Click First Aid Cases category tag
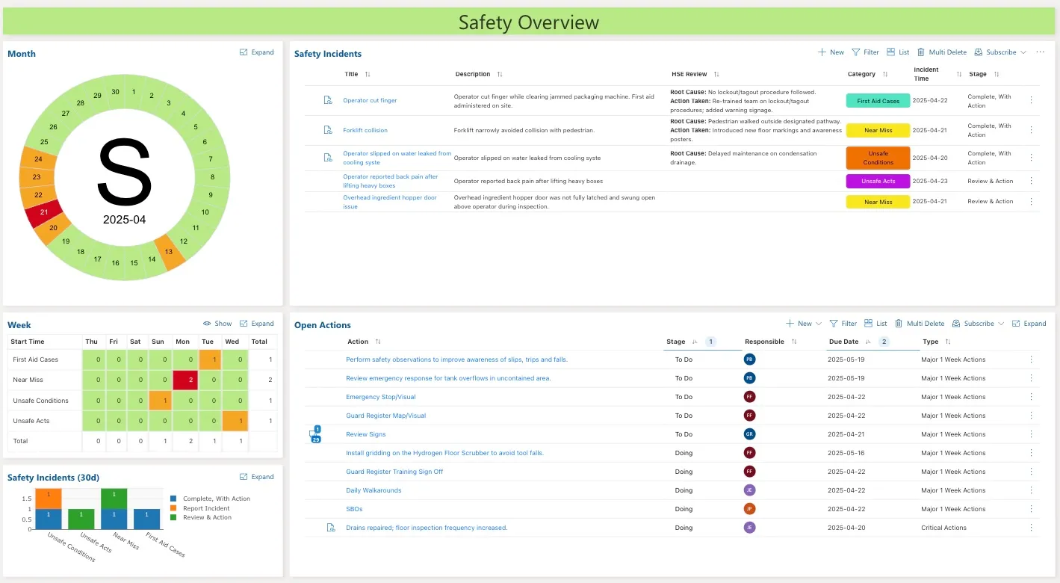The image size is (1060, 583). click(878, 100)
